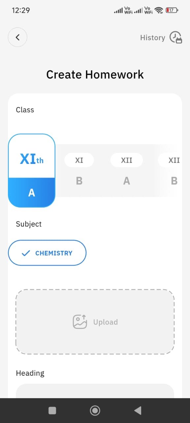
Task: Select the Create Homework title
Action: click(x=95, y=74)
